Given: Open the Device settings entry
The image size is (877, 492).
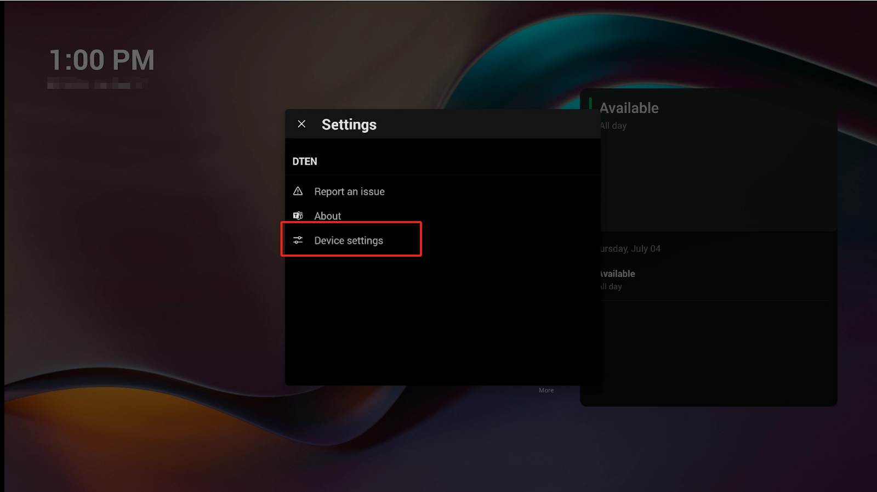Looking at the screenshot, I should [x=349, y=240].
